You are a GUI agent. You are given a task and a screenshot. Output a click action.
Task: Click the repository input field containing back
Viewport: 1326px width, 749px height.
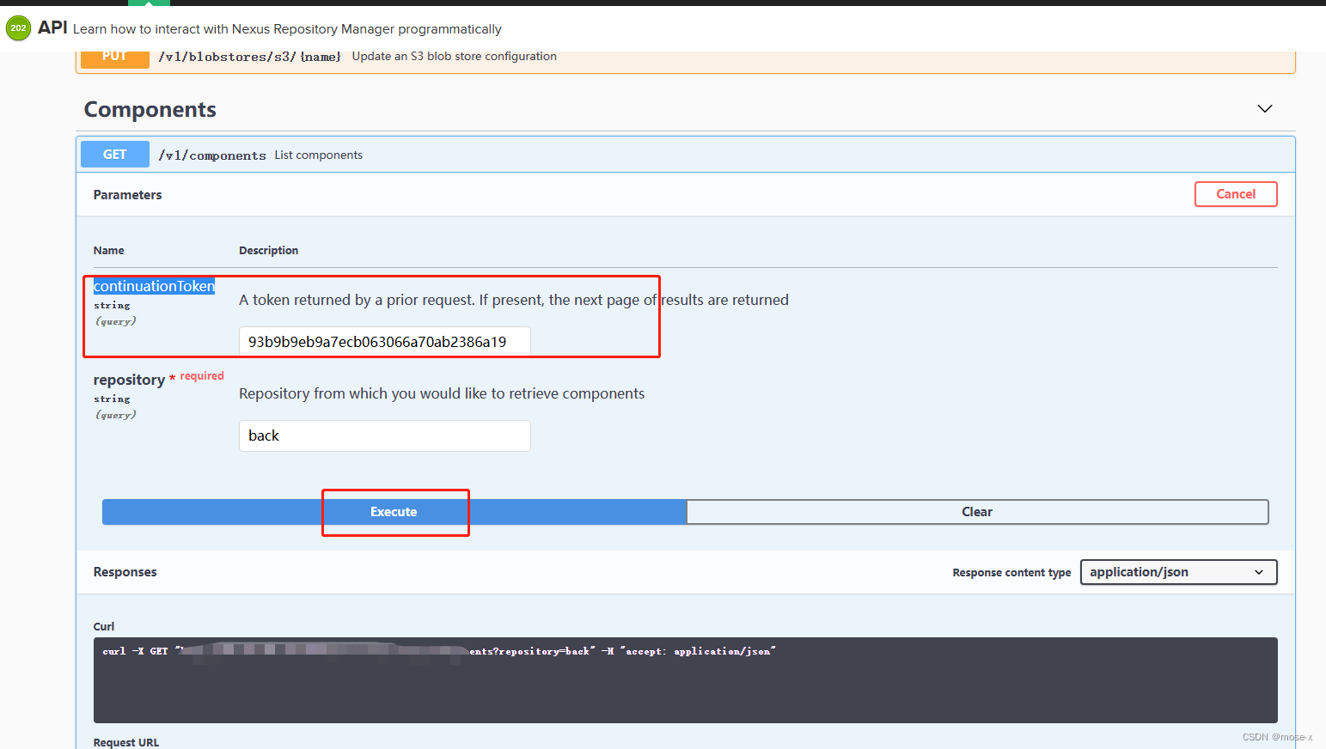click(x=384, y=435)
